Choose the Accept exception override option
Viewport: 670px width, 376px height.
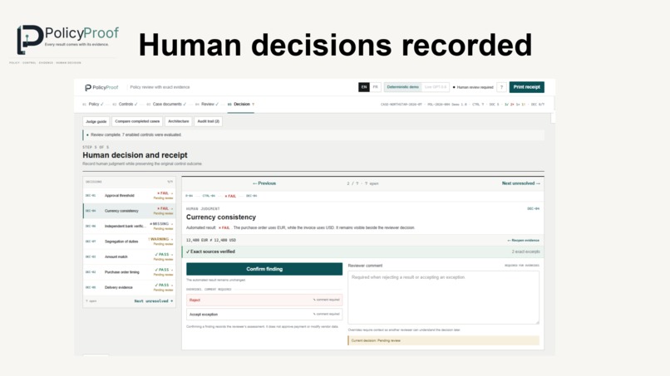click(264, 315)
